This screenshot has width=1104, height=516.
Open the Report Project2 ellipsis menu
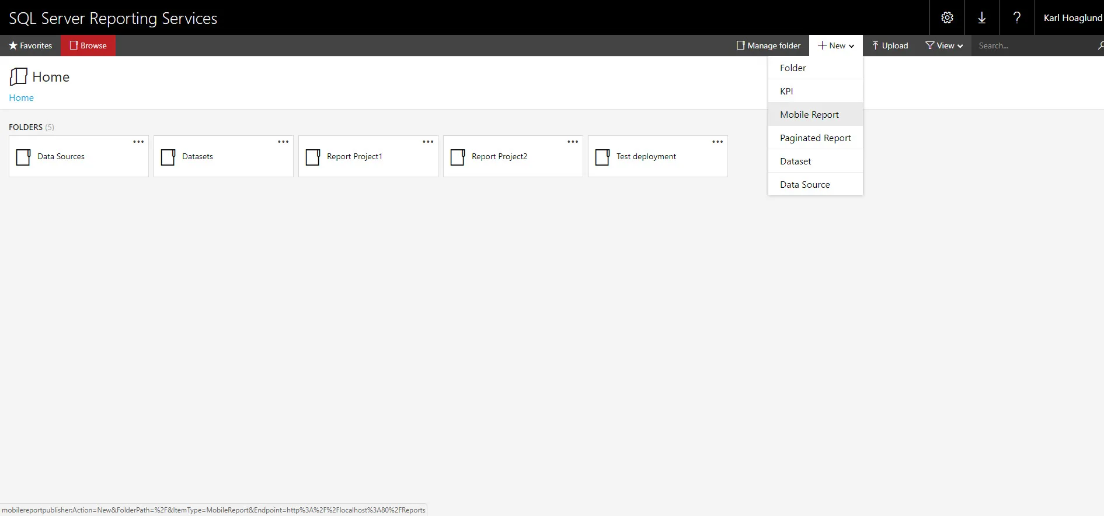(x=573, y=142)
